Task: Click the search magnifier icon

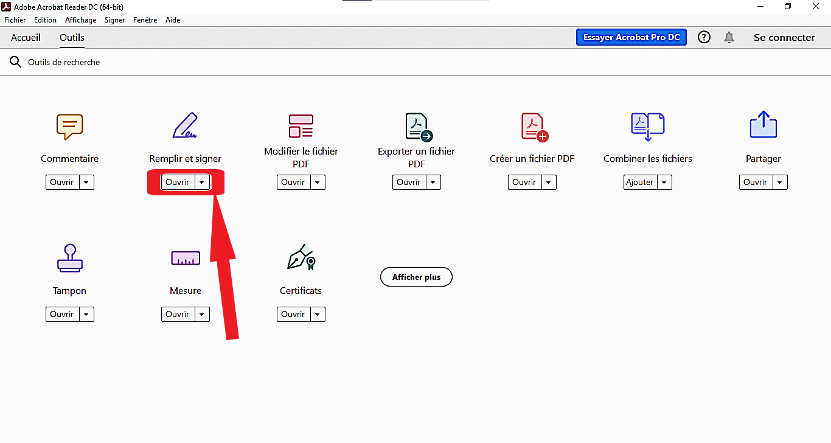Action: (15, 62)
